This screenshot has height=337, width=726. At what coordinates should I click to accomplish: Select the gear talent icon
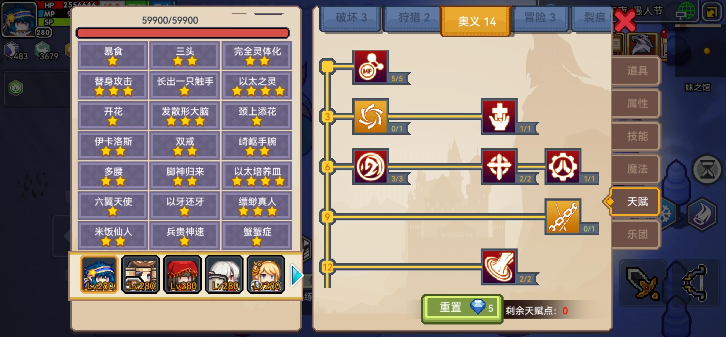pyautogui.click(x=563, y=166)
